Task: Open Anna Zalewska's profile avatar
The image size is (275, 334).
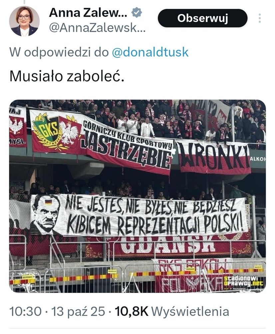Action: (24, 21)
